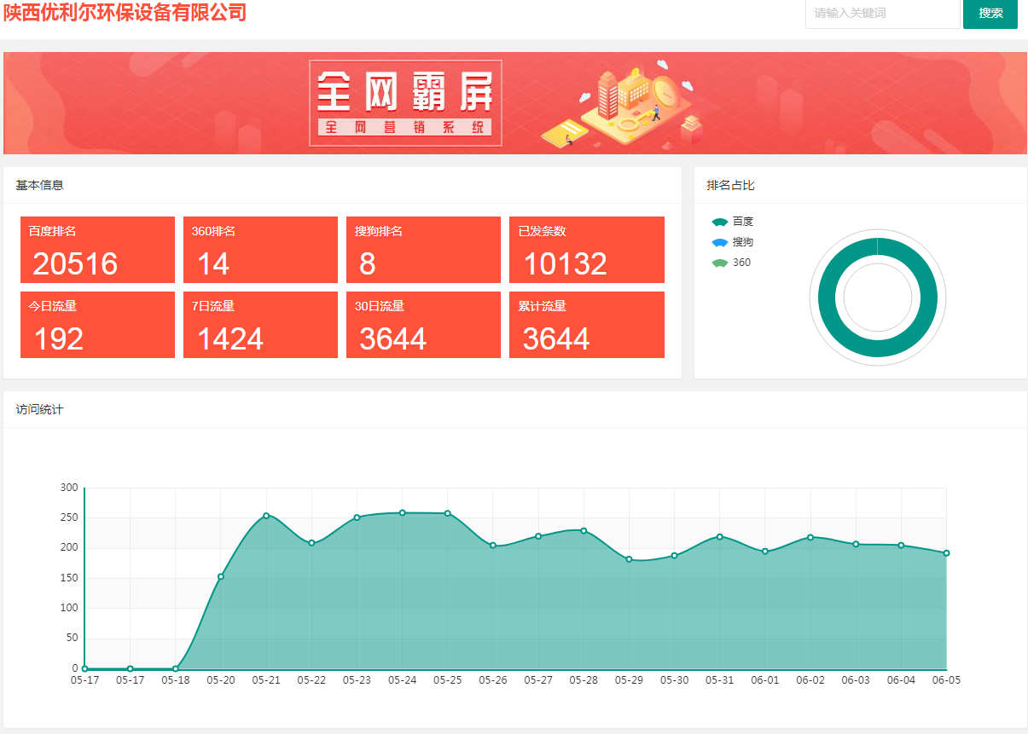The image size is (1028, 734).
Task: Click the 全网霸屏 banner image
Action: (x=514, y=103)
